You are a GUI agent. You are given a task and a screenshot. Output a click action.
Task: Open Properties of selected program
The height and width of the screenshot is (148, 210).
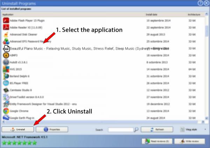pyautogui.click(x=52, y=129)
